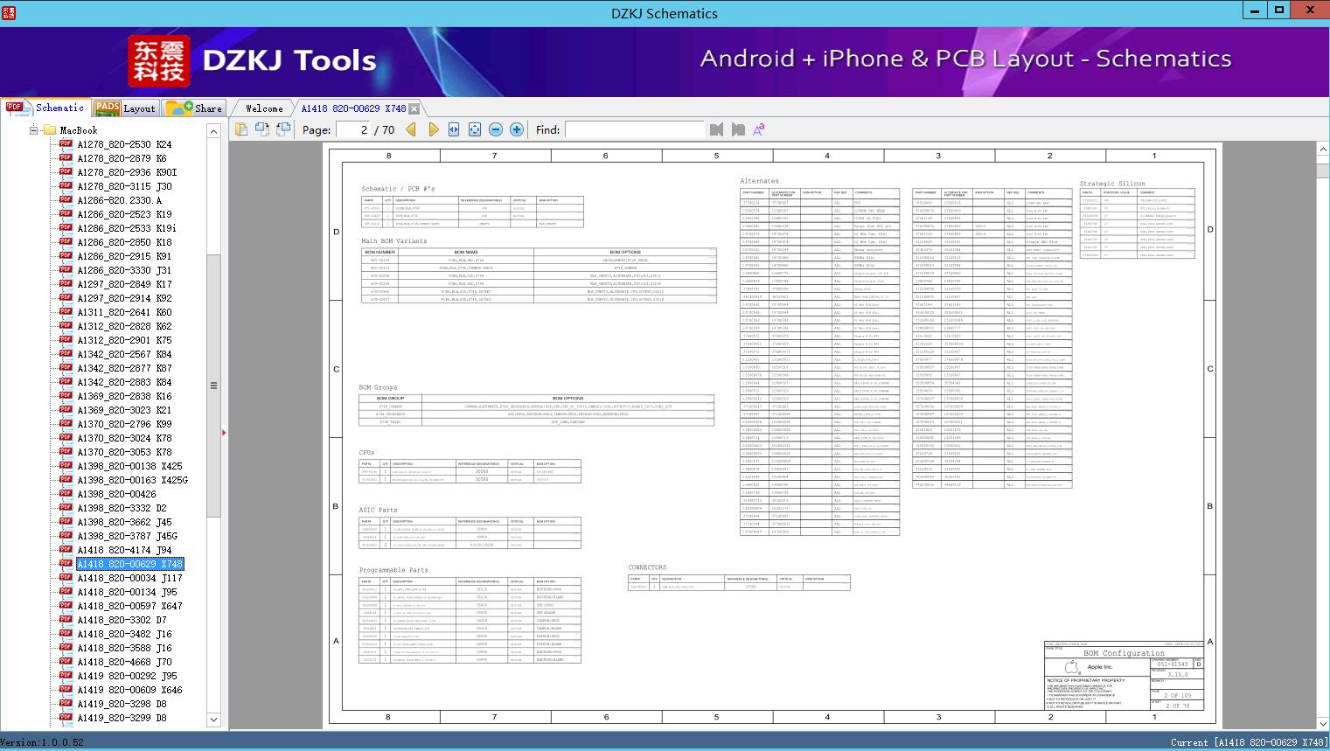This screenshot has width=1330, height=751.
Task: Click the PDF icon beside A1370_820-3024 K78
Action: coord(66,438)
